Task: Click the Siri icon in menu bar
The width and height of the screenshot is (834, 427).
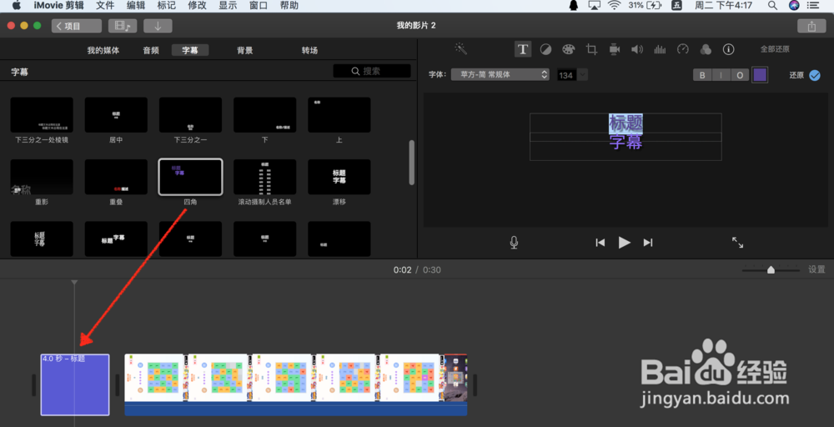Action: pyautogui.click(x=794, y=5)
